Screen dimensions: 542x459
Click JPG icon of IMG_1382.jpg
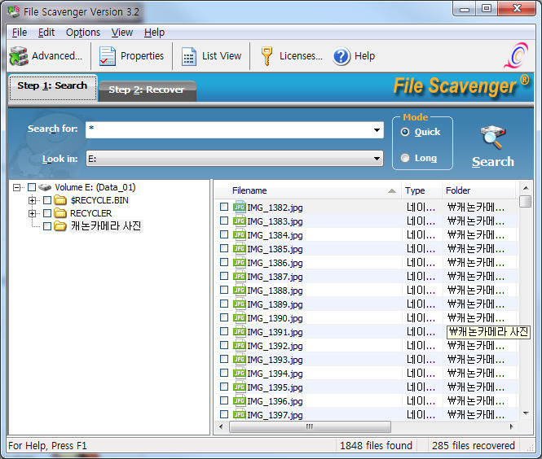(239, 207)
